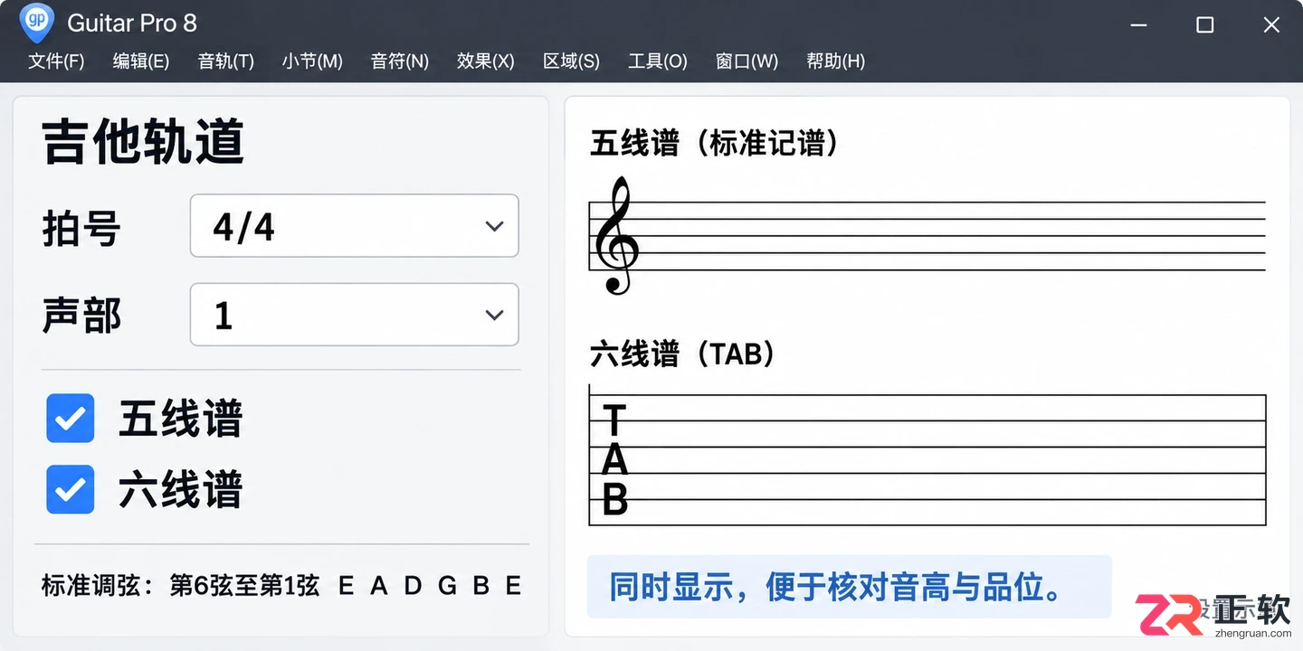The width and height of the screenshot is (1303, 651).
Task: Toggle the 五线谱 checkbox
Action: (71, 419)
